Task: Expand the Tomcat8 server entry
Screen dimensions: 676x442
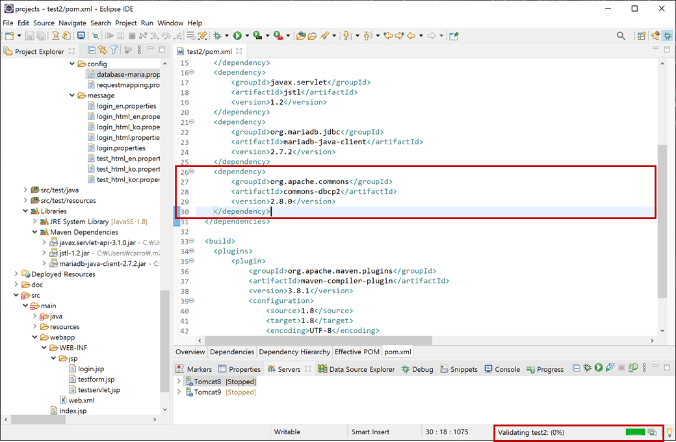Action: 179,381
